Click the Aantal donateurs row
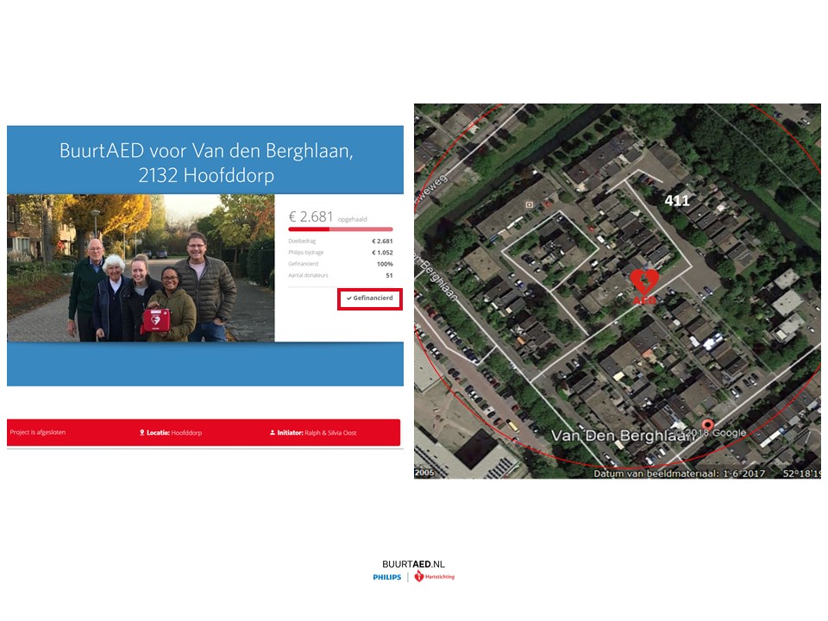 [340, 275]
